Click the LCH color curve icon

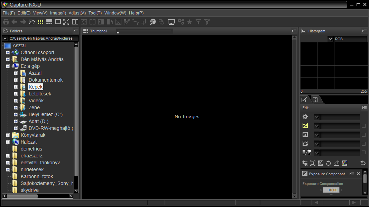pyautogui.click(x=344, y=163)
